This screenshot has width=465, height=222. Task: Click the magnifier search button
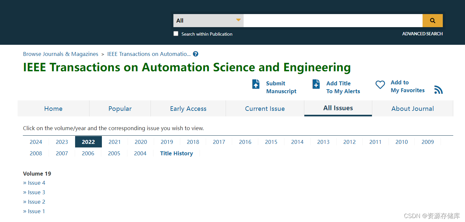432,21
